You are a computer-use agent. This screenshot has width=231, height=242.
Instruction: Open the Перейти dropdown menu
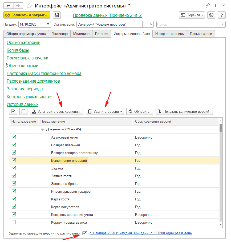(192, 15)
